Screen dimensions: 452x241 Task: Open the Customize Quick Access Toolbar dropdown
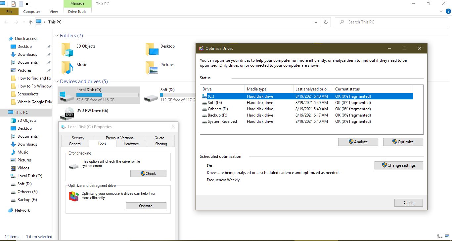coord(27,4)
